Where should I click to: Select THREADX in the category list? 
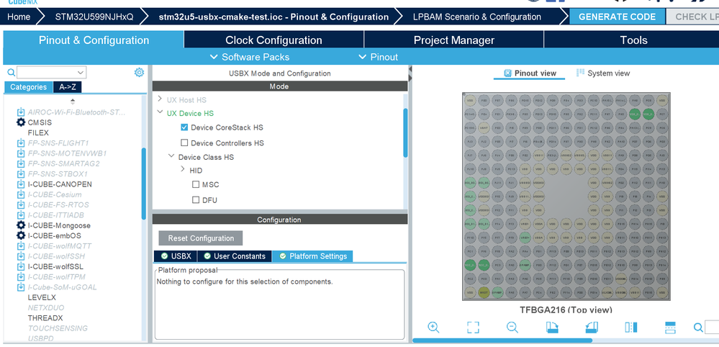pos(45,317)
